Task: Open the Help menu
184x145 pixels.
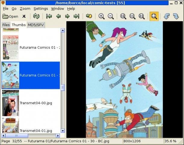Action: click(x=71, y=8)
